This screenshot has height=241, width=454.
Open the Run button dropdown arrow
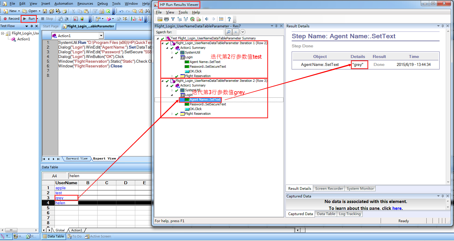coord(37,19)
